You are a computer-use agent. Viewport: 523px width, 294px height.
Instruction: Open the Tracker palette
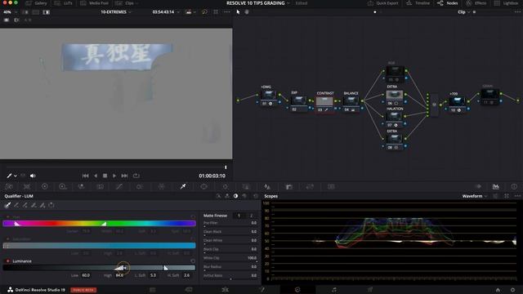[226, 187]
